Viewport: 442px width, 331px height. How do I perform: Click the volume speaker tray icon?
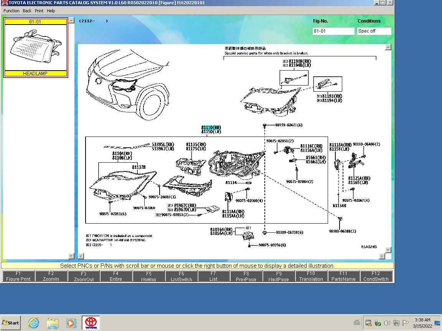point(387,323)
